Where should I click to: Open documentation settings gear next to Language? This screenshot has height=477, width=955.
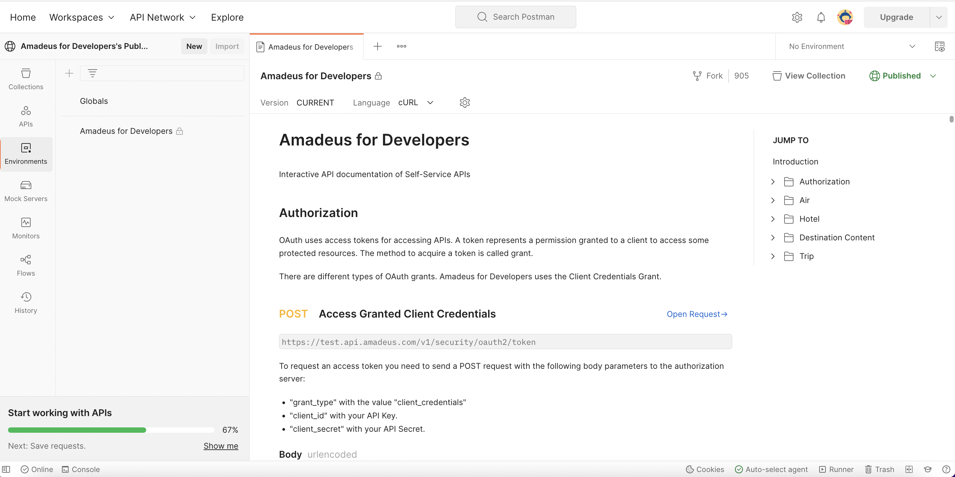pos(465,103)
